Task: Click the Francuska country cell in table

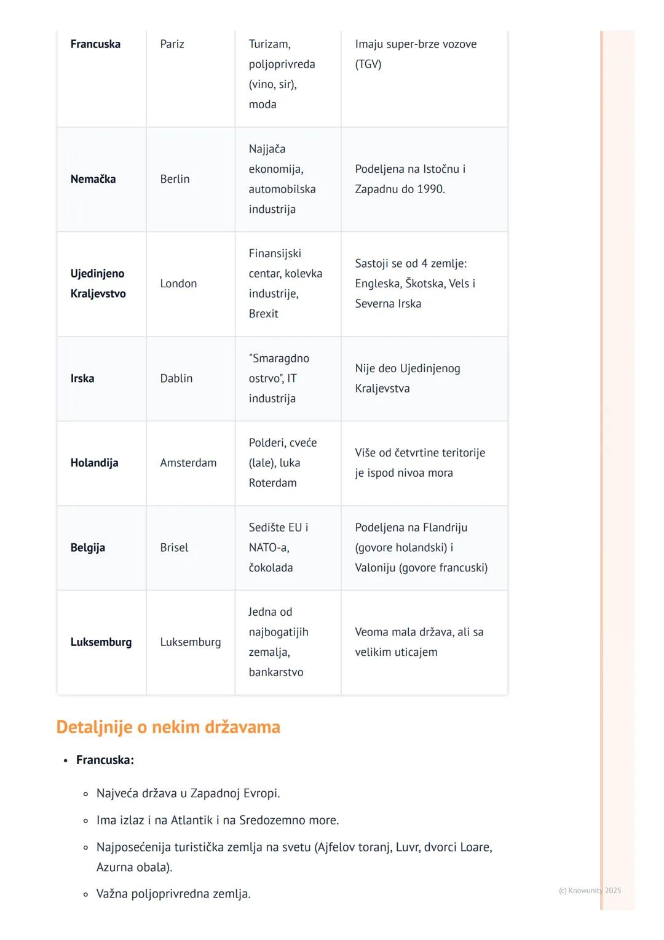Action: pos(95,44)
